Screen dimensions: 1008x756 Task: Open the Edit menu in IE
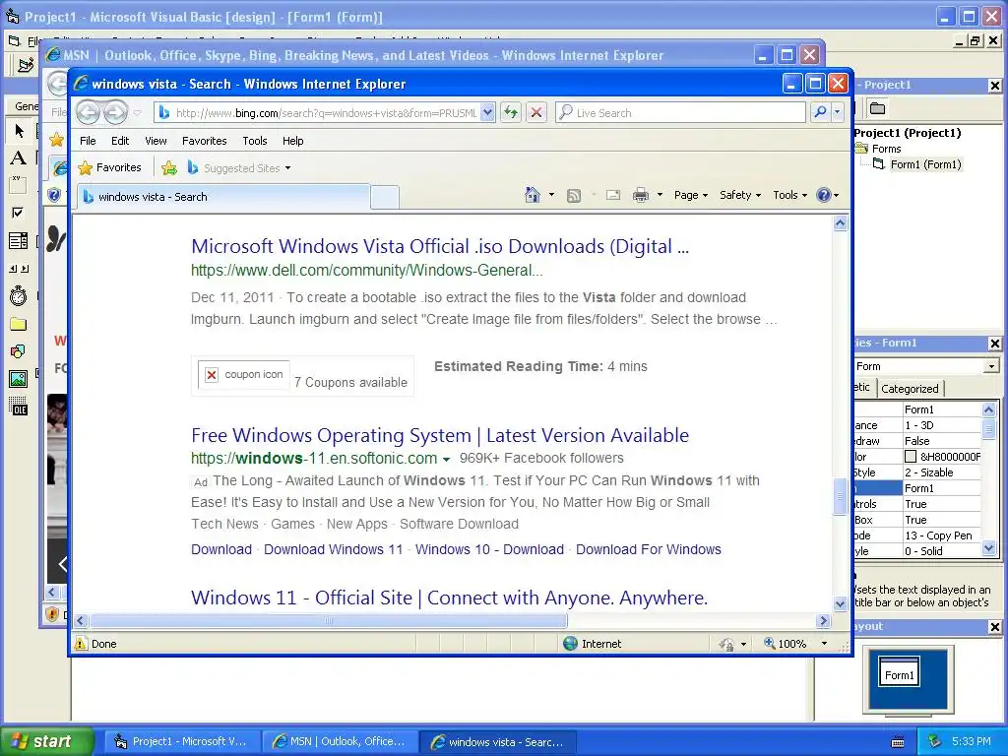(120, 141)
